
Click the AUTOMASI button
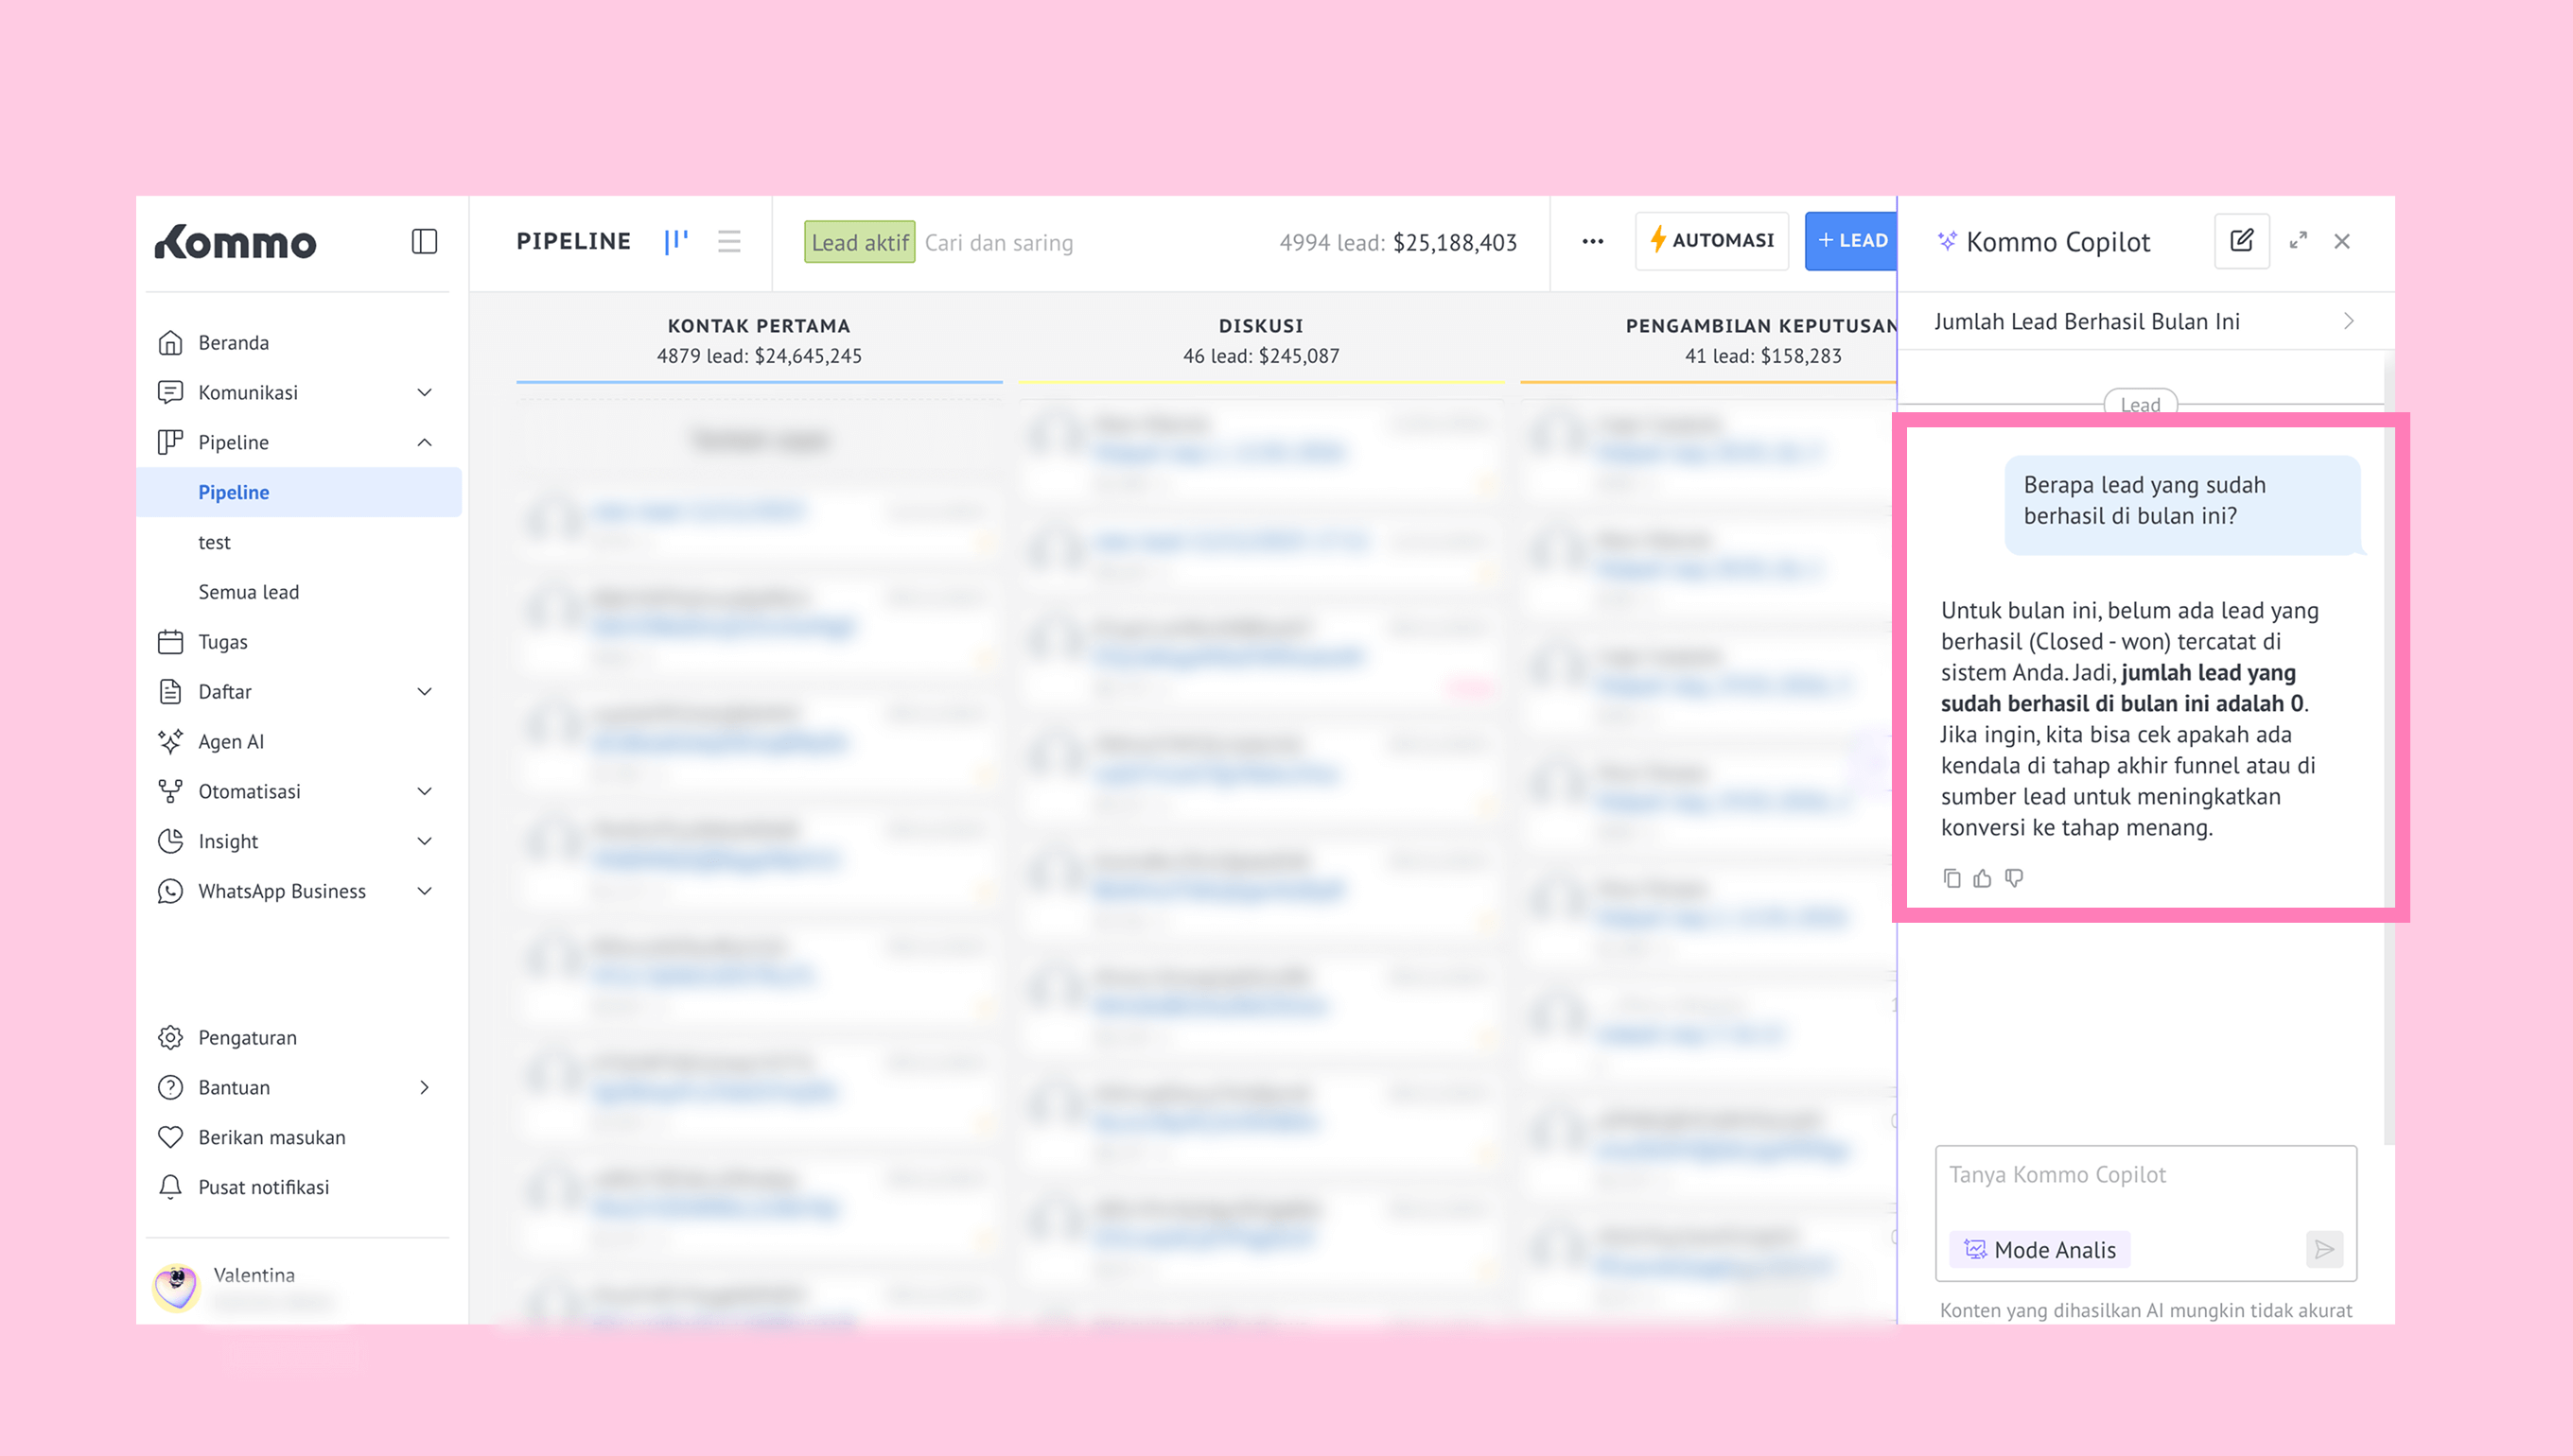[1711, 241]
